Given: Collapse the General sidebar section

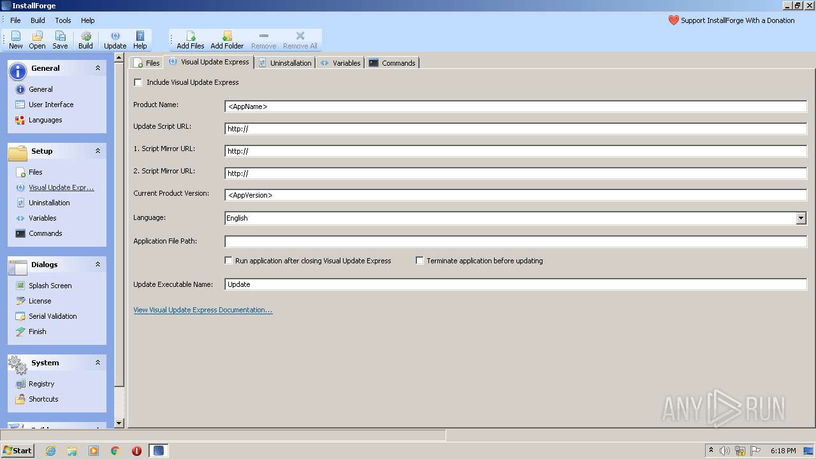Looking at the screenshot, I should (98, 68).
